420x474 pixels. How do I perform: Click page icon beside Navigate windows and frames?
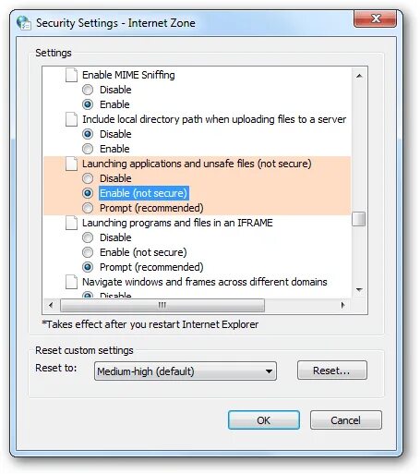[x=71, y=282]
